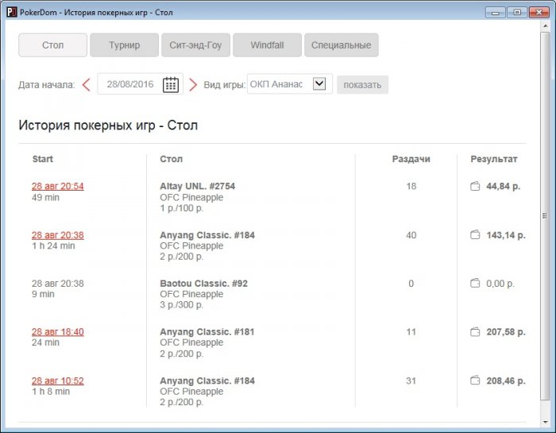
Task: Click hand history icon for Altay UNL. #2754
Action: coord(475,187)
